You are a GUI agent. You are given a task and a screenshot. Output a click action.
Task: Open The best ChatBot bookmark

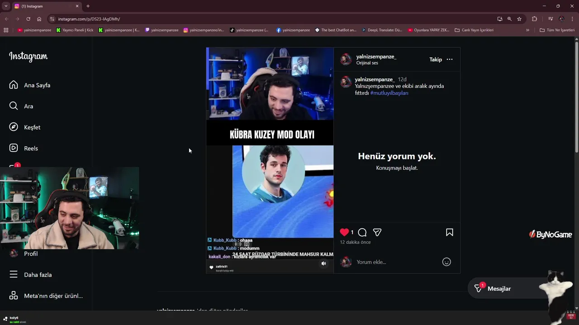tap(336, 30)
